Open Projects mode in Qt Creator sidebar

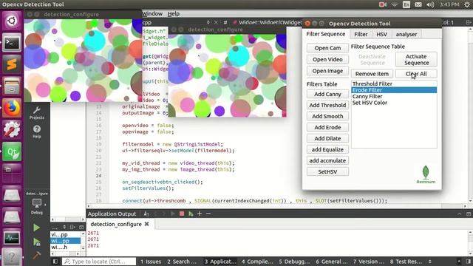(37, 113)
